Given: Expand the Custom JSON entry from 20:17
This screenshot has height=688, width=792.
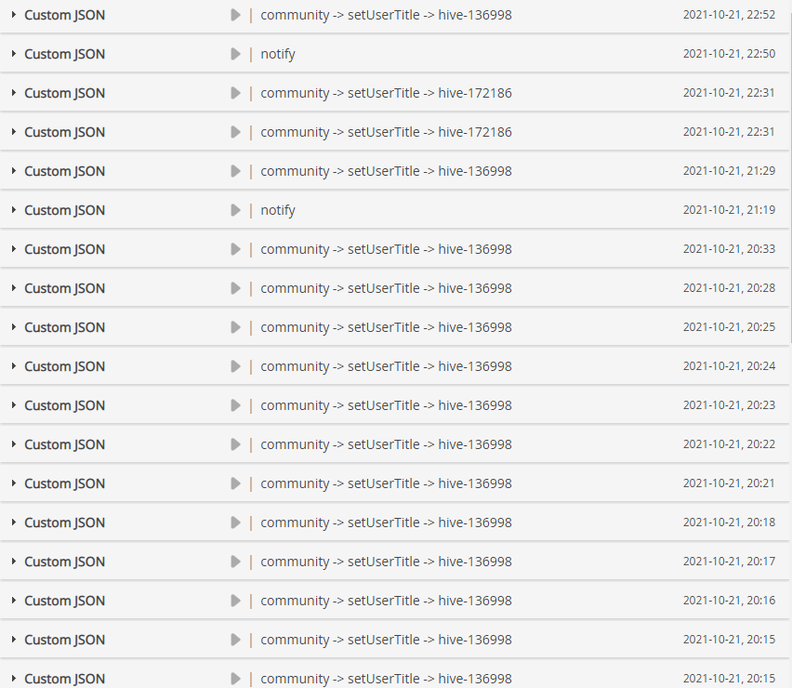Looking at the screenshot, I should 14,562.
